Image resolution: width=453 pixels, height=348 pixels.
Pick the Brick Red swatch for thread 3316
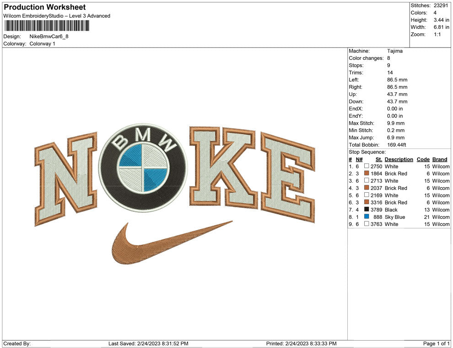tap(367, 202)
